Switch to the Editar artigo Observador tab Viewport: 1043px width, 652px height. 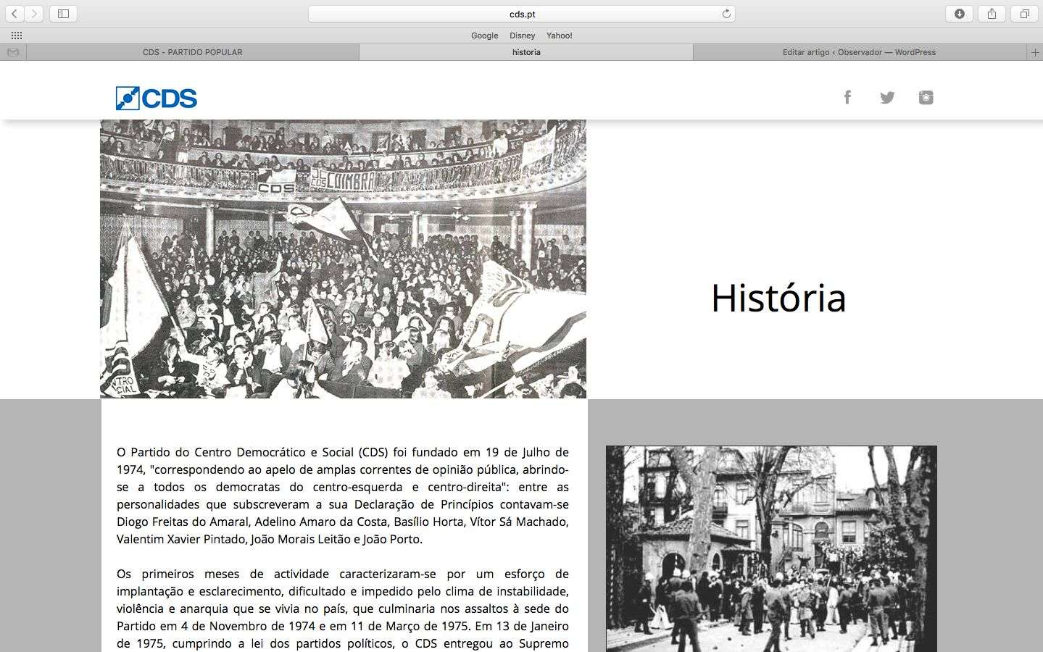tap(860, 52)
